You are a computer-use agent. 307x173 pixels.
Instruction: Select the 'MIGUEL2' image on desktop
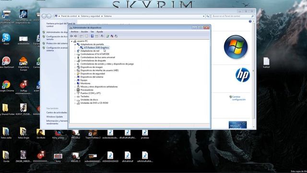pos(76,134)
